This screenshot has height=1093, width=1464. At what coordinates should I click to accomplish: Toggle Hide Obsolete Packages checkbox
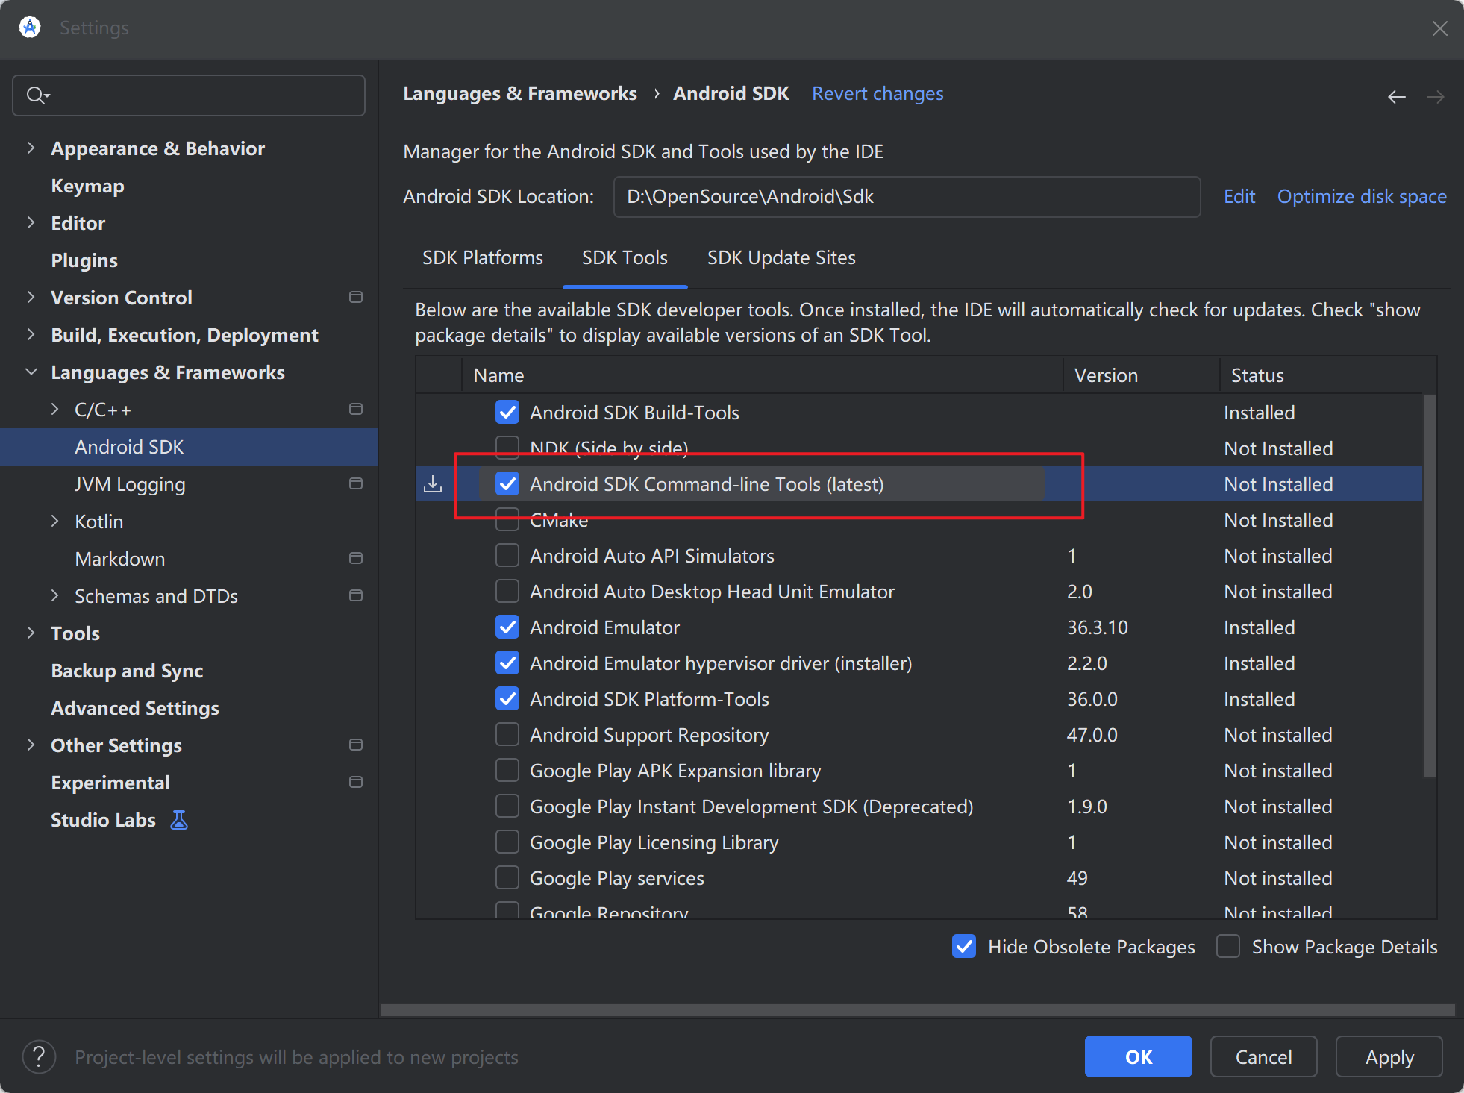tap(964, 946)
